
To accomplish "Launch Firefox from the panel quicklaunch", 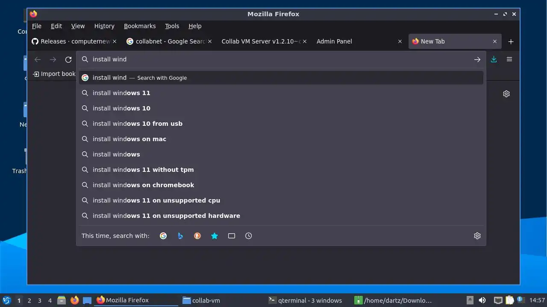I will coord(74,300).
